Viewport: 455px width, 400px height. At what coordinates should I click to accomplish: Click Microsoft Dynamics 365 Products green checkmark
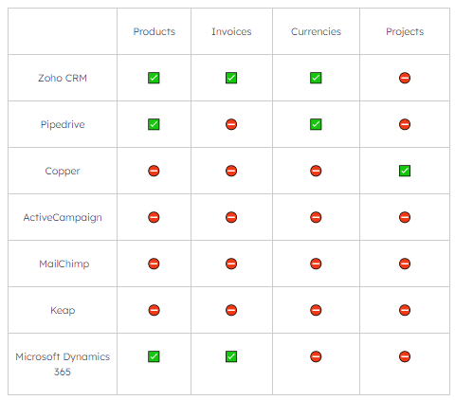pyautogui.click(x=154, y=356)
